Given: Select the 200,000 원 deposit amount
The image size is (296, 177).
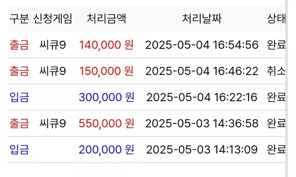Looking at the screenshot, I should [106, 150].
